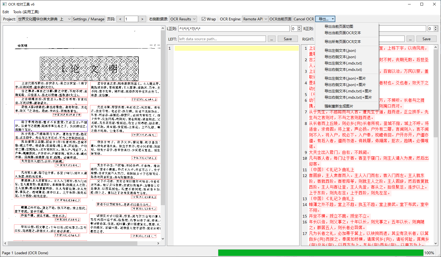Image resolution: width=441 pixels, height=257 pixels.
Task: Browse for LEFT data source file
Action: point(271,39)
